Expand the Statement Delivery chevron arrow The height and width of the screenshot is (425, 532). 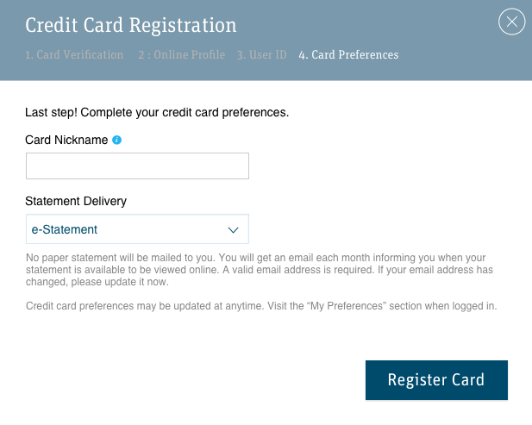click(232, 230)
